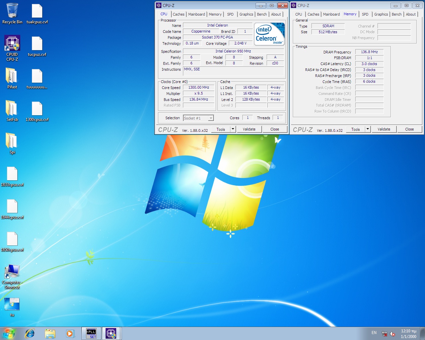Switch to the PLL SET taskbar app
This screenshot has width=425, height=340.
(91, 333)
